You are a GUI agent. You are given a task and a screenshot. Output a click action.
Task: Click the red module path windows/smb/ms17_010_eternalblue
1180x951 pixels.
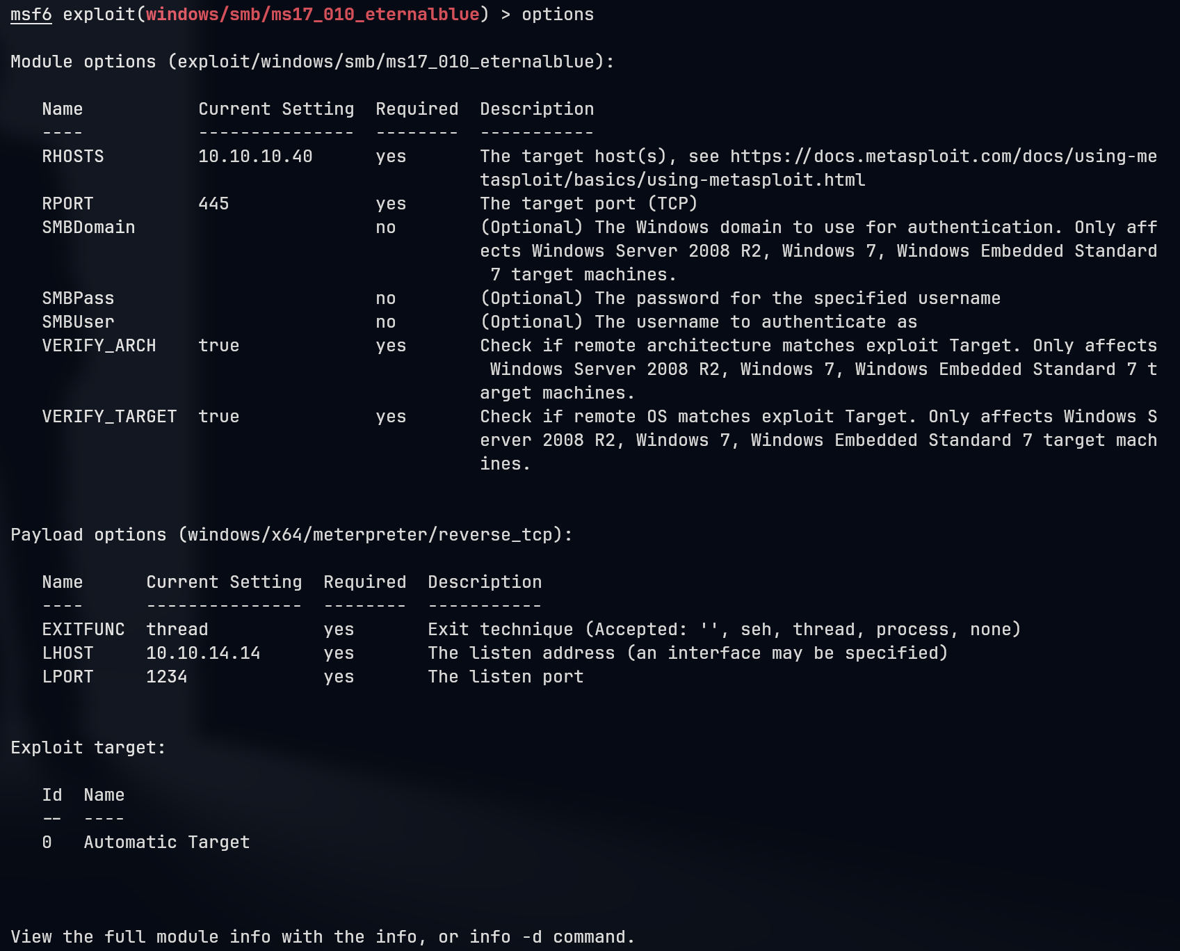coord(313,15)
